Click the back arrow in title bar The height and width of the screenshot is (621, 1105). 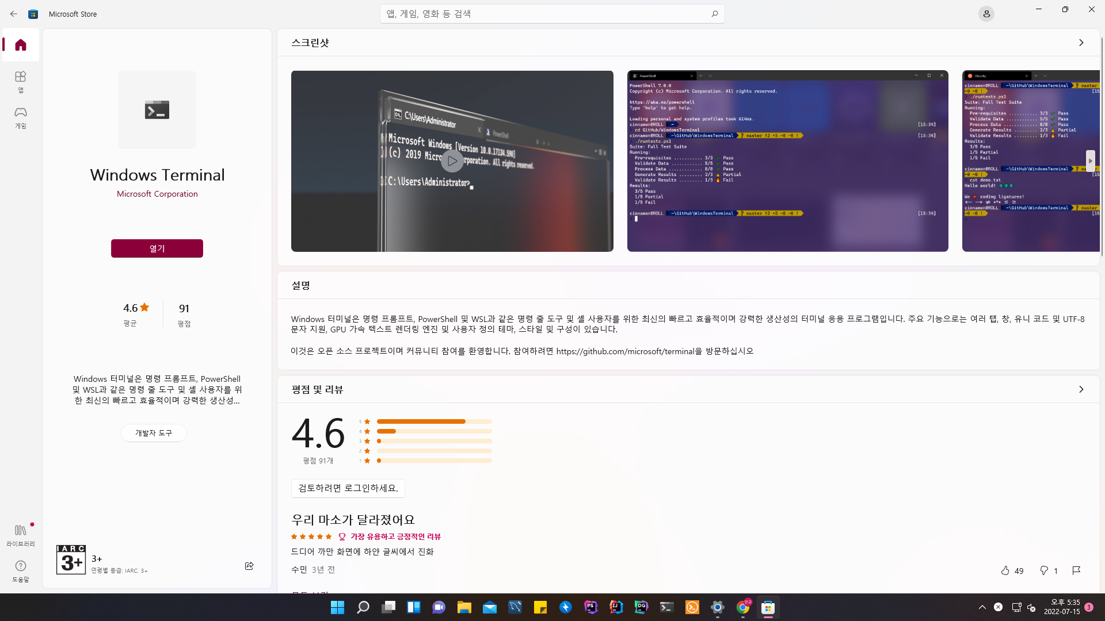coord(14,14)
